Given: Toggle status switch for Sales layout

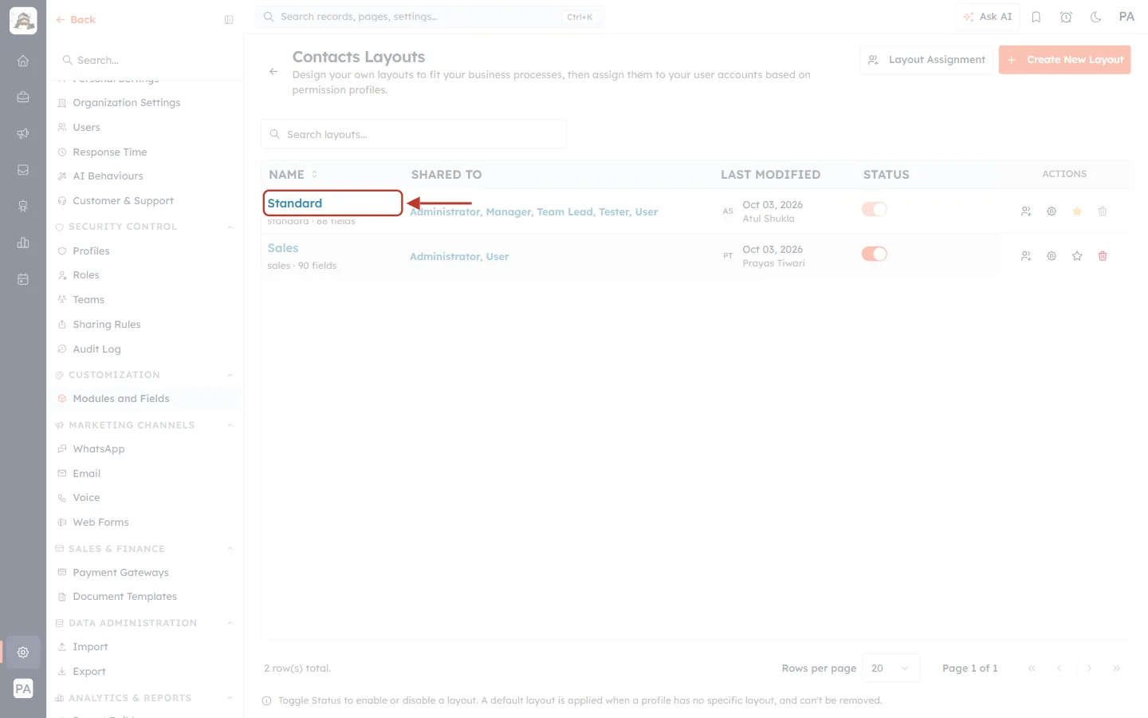Looking at the screenshot, I should pos(875,254).
